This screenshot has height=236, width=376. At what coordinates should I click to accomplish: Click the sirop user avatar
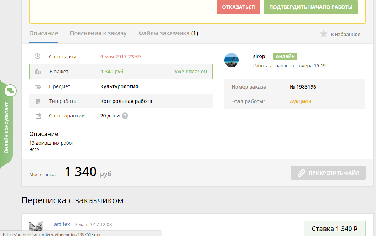pos(231,60)
